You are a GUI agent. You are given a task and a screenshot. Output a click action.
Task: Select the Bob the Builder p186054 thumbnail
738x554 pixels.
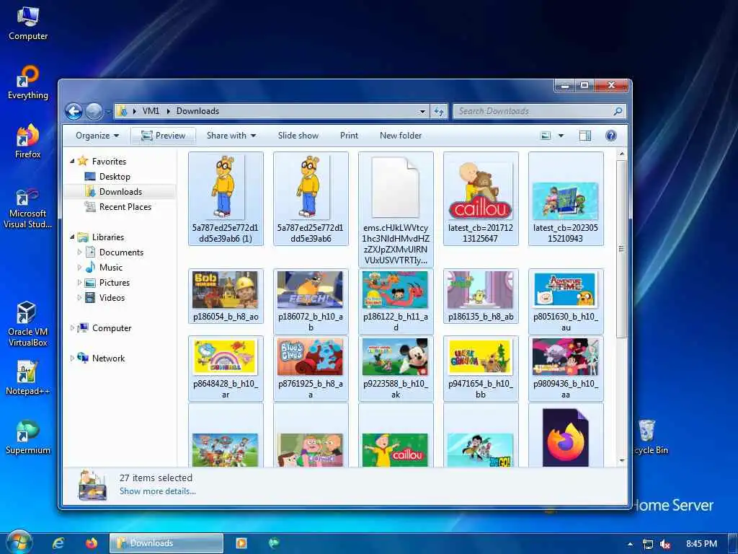click(x=226, y=296)
